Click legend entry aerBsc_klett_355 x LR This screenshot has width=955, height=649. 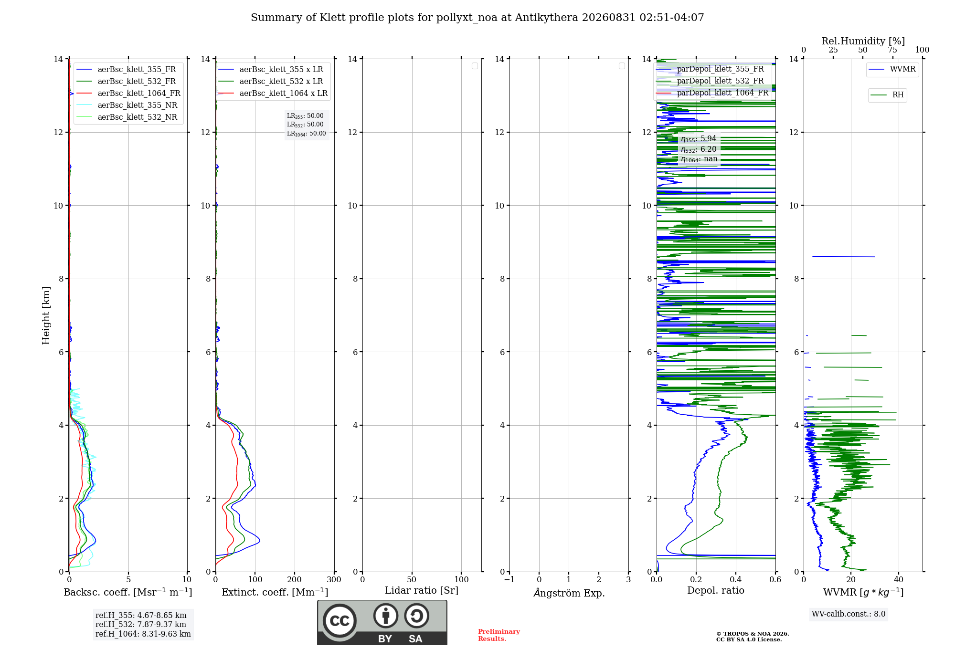(x=271, y=70)
